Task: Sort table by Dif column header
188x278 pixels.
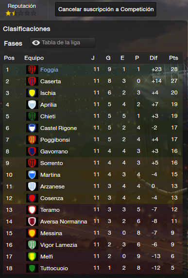Action: [154, 58]
